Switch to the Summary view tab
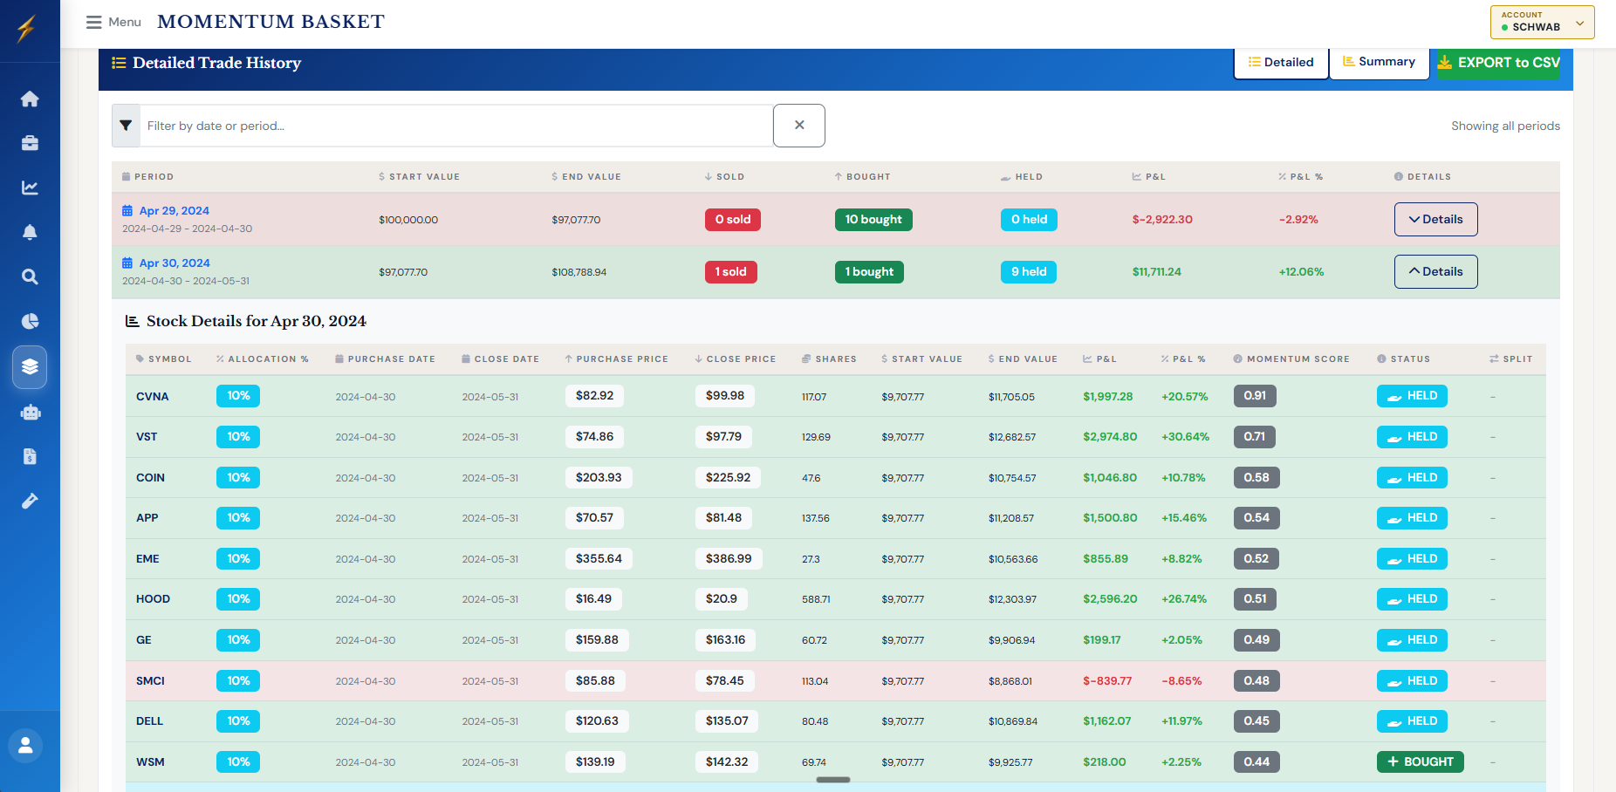The height and width of the screenshot is (792, 1616). pos(1379,62)
